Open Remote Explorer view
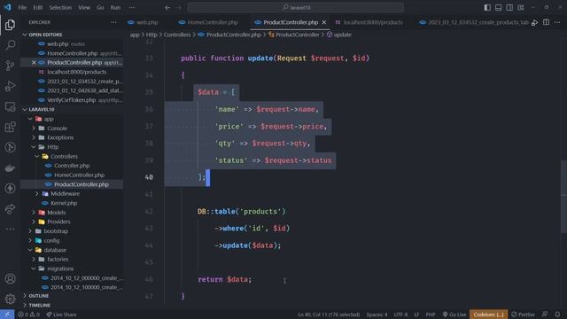This screenshot has height=319, width=567. 10,106
